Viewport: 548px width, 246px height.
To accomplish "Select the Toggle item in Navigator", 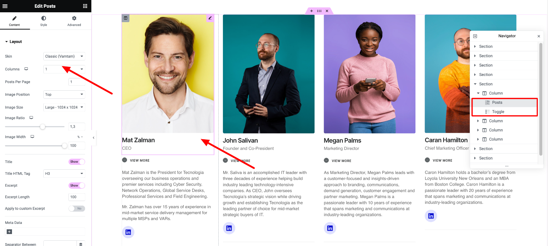I will [x=498, y=112].
